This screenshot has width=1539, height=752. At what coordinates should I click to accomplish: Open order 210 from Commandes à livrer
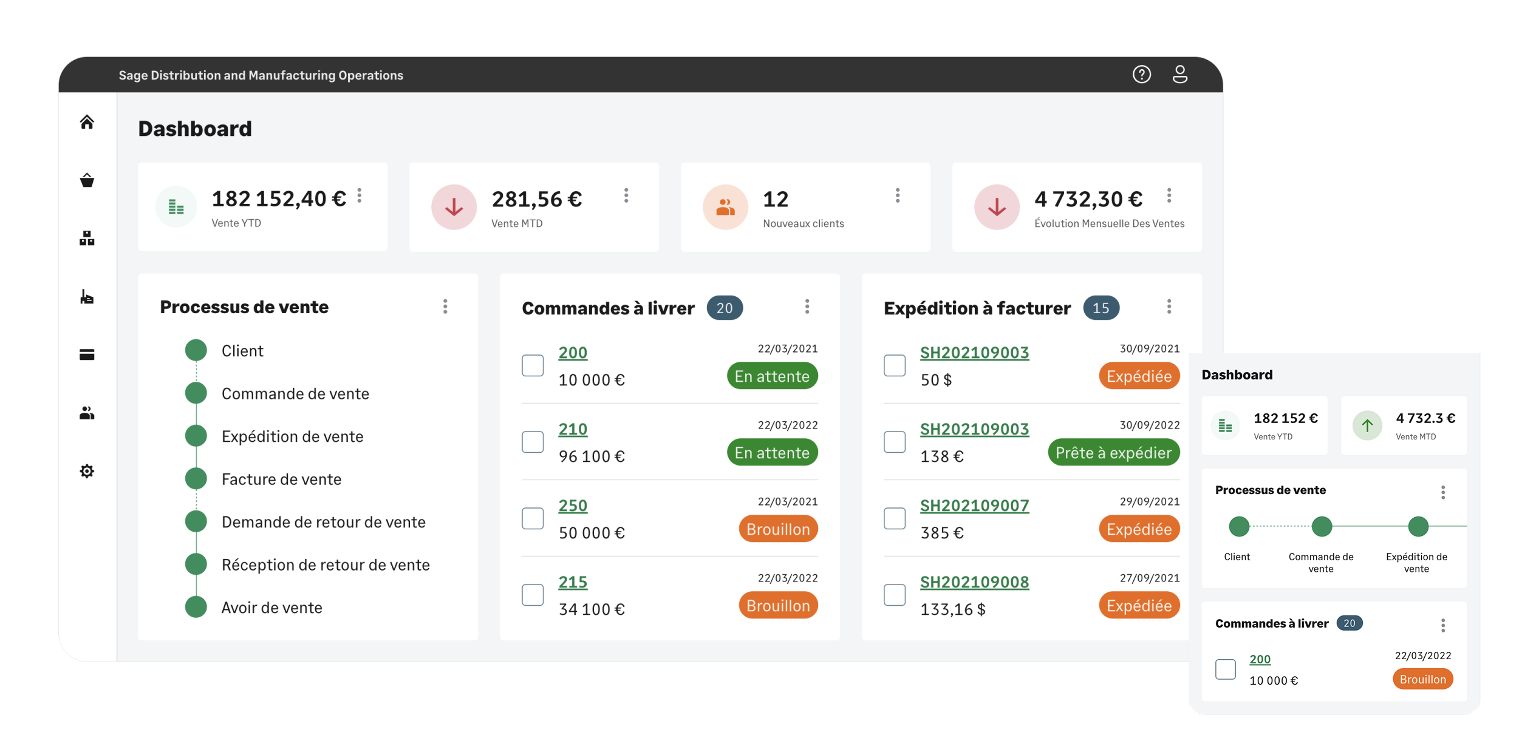572,429
